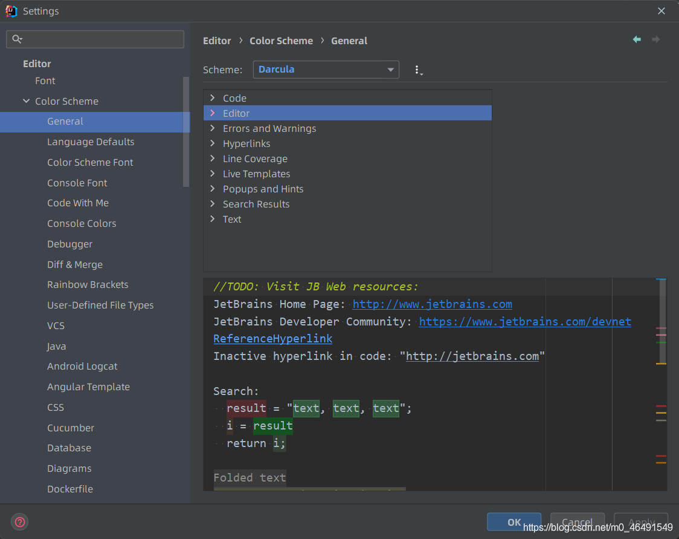The image size is (679, 539).
Task: Expand the Text category
Action: 212,219
